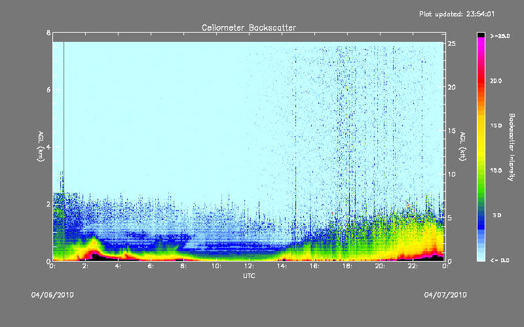524x327 pixels.
Task: Click the "20.0" colorbar scale label
Action: [x=496, y=81]
